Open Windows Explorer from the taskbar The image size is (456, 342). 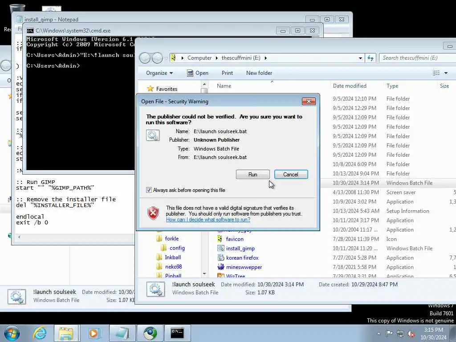66,333
